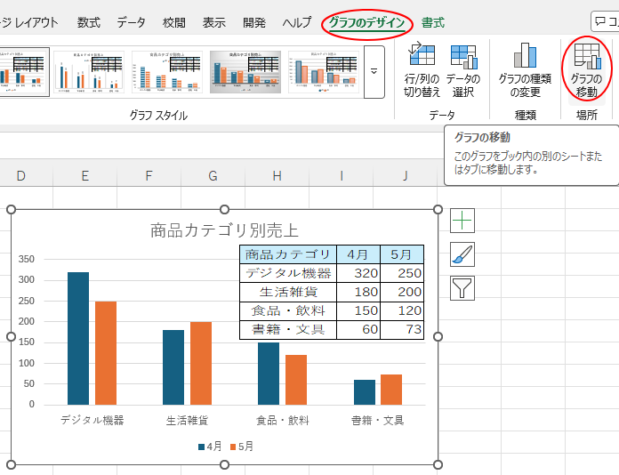Click the 4月 legend entry
The height and width of the screenshot is (475, 619).
click(210, 447)
